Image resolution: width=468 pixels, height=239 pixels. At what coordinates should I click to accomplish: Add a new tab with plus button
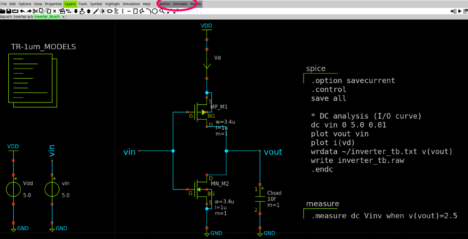tap(63, 17)
